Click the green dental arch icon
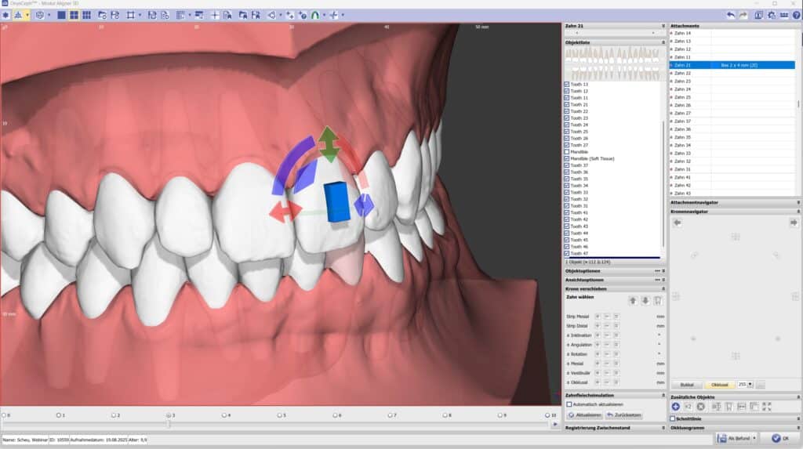The image size is (803, 449). click(x=315, y=15)
